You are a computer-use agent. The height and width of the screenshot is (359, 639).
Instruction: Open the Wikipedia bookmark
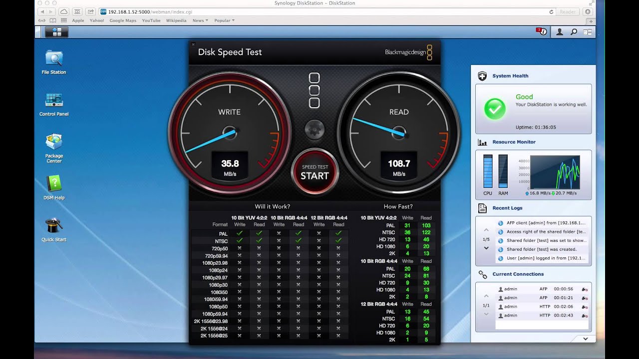(x=176, y=20)
